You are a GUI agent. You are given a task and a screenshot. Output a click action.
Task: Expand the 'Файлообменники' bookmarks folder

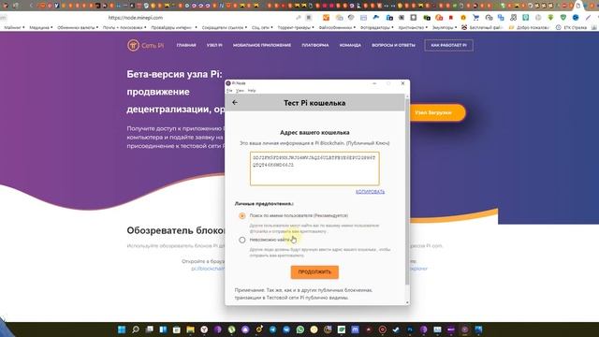(x=337, y=27)
